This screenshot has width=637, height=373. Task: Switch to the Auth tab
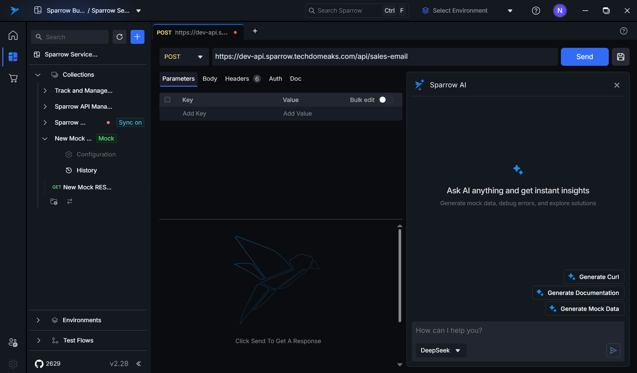tap(275, 79)
